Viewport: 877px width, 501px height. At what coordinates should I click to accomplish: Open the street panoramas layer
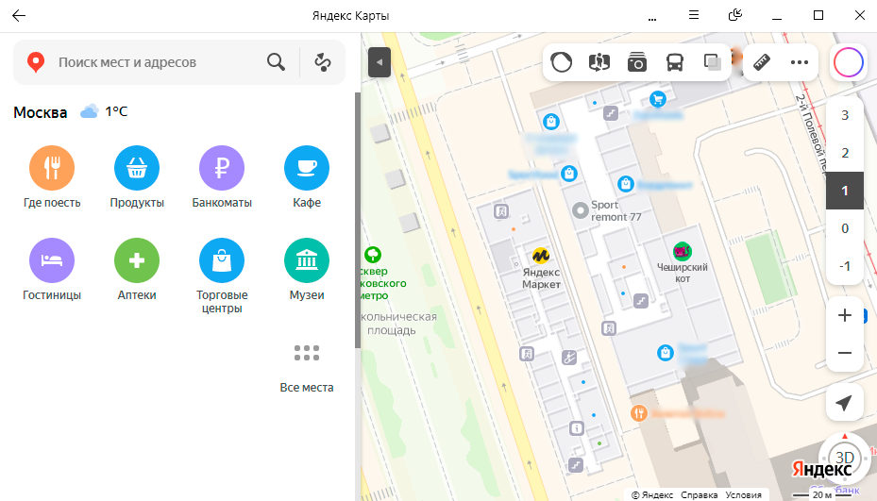[599, 63]
